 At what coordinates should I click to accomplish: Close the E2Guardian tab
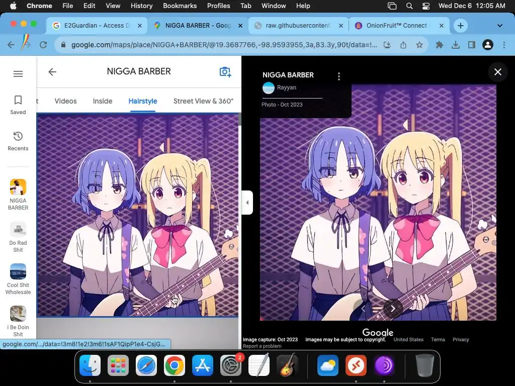click(140, 26)
